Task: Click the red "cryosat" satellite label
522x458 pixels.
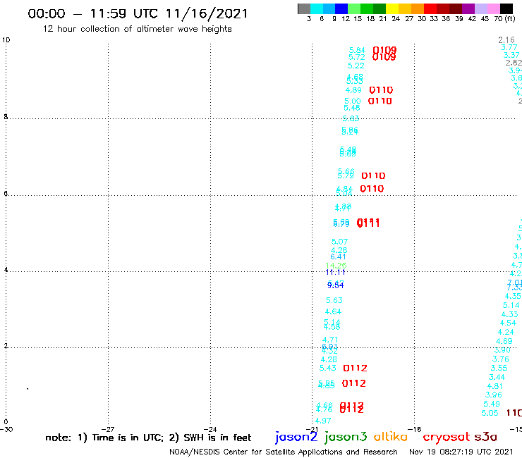Action: 446,437
